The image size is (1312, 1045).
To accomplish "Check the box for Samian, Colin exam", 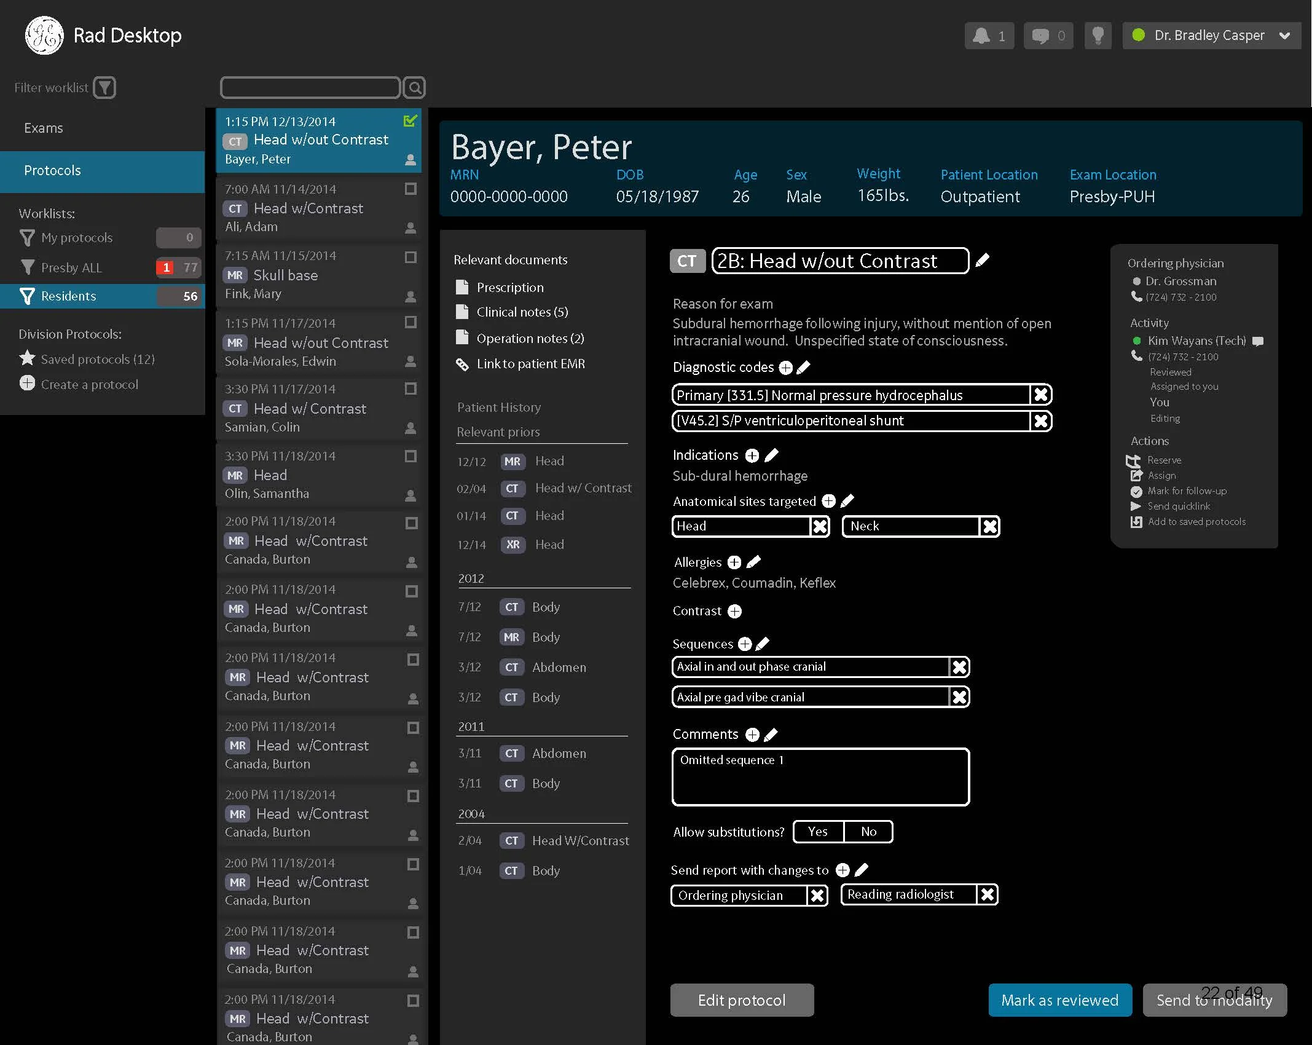I will click(x=410, y=388).
